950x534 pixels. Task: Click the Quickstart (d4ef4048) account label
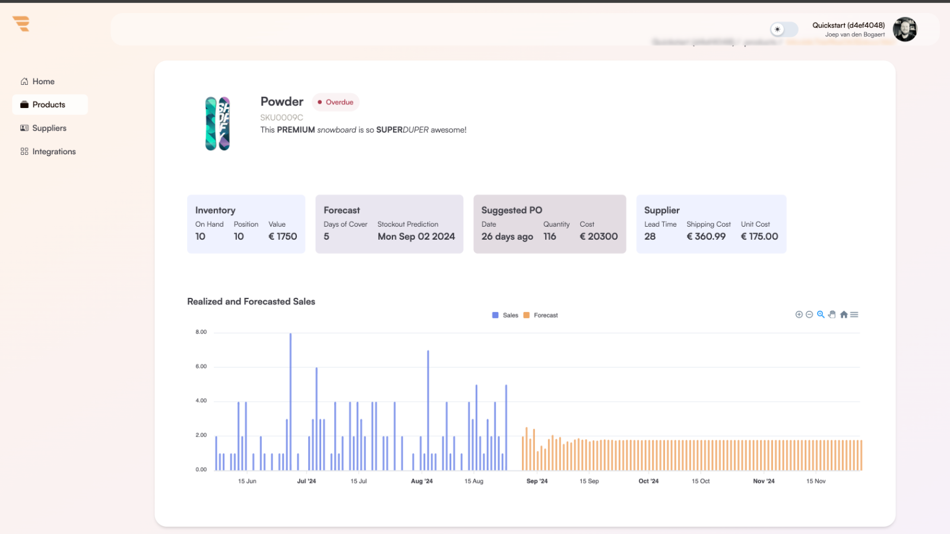click(848, 25)
